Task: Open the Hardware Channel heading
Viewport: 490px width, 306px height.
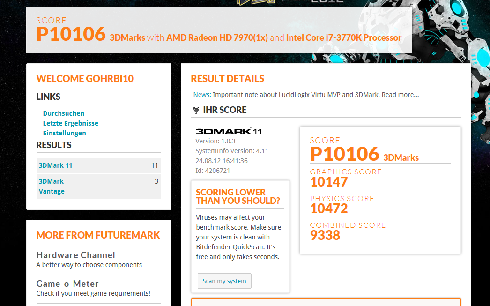Action: (x=75, y=255)
